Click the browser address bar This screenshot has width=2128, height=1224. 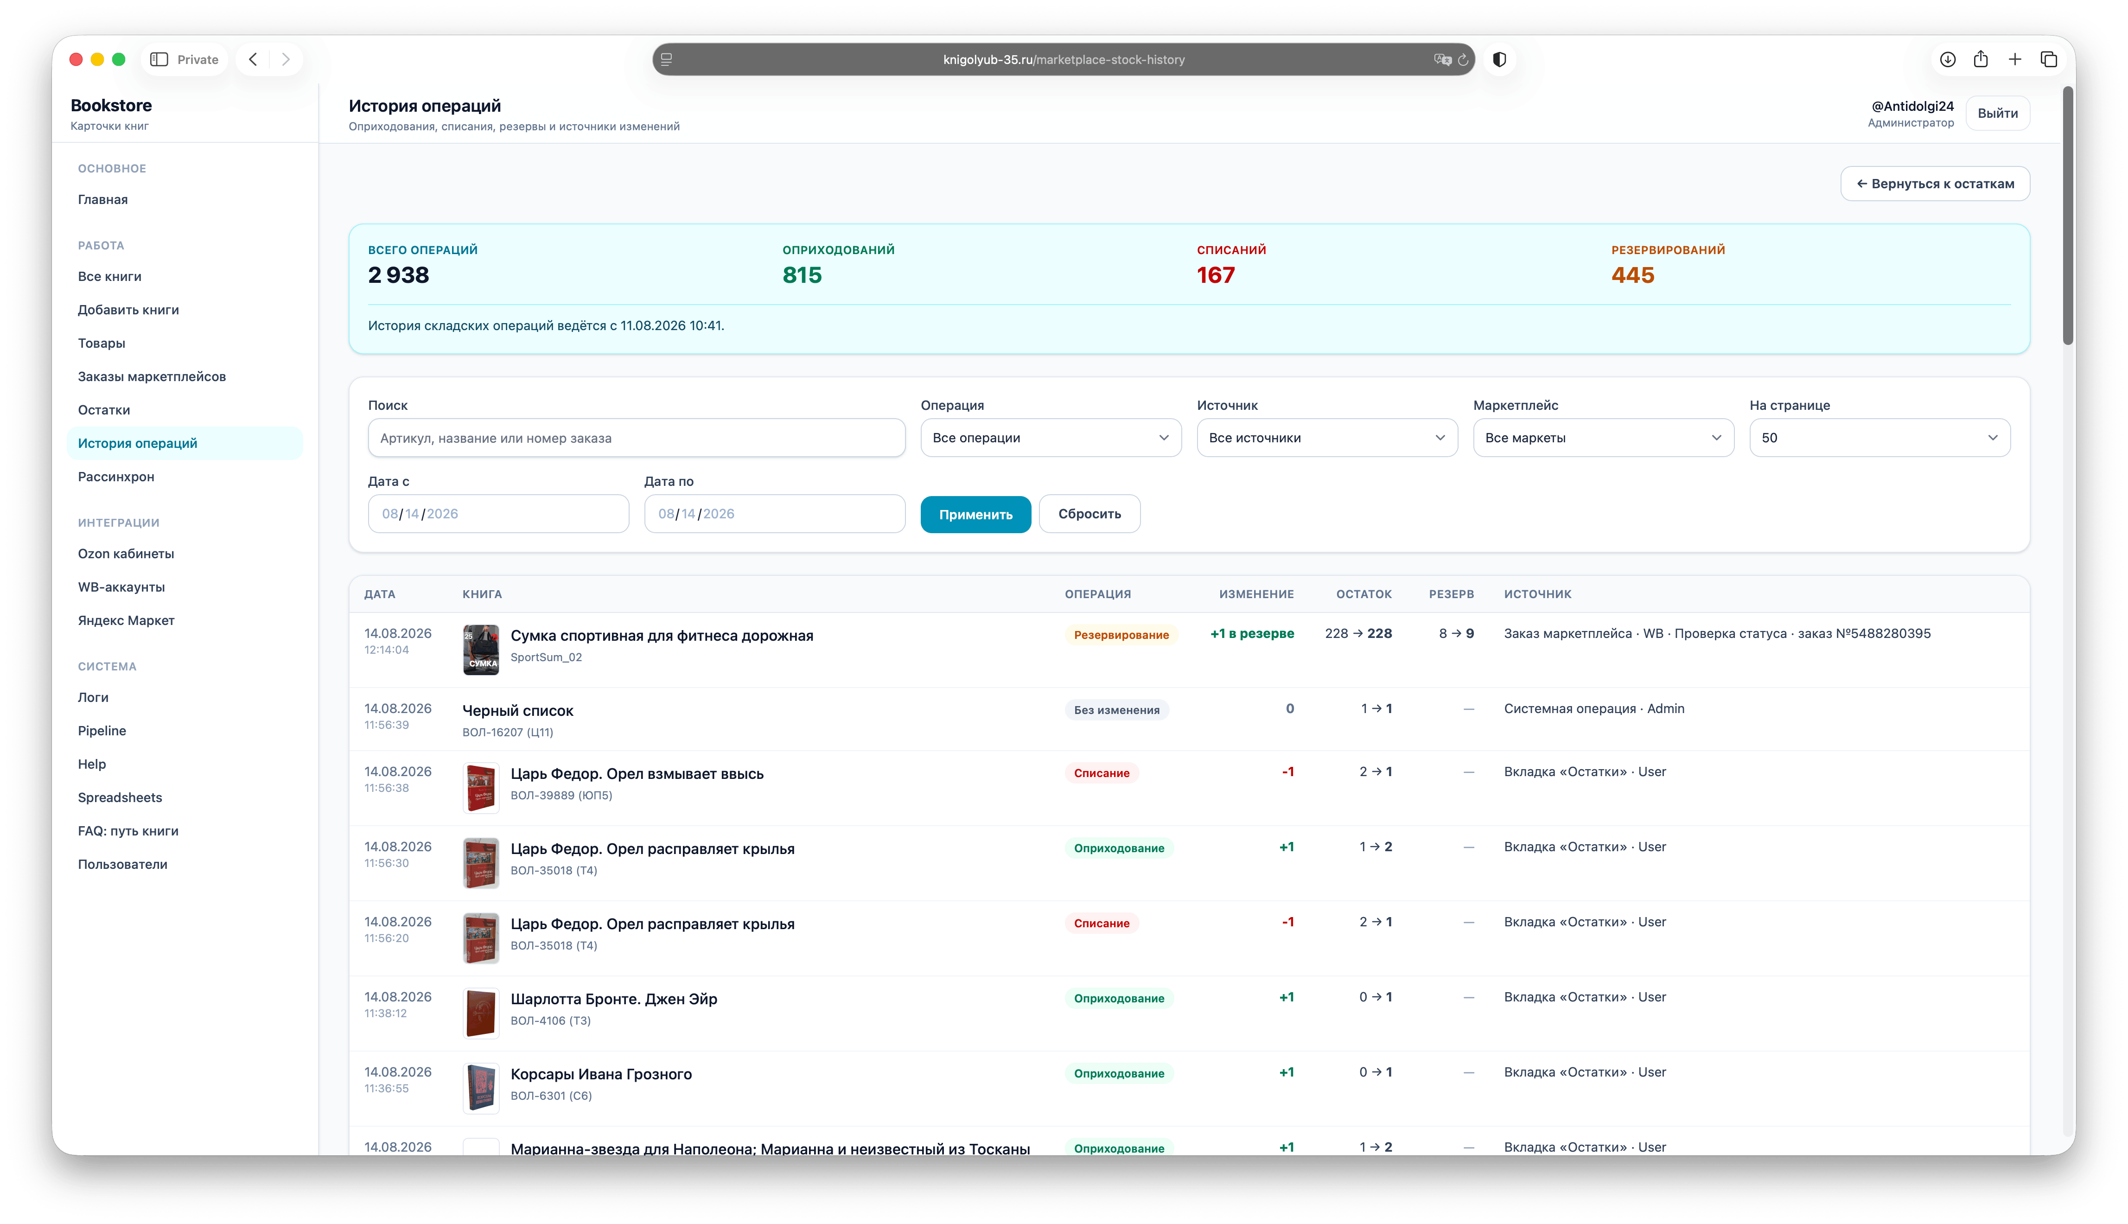click(1063, 60)
